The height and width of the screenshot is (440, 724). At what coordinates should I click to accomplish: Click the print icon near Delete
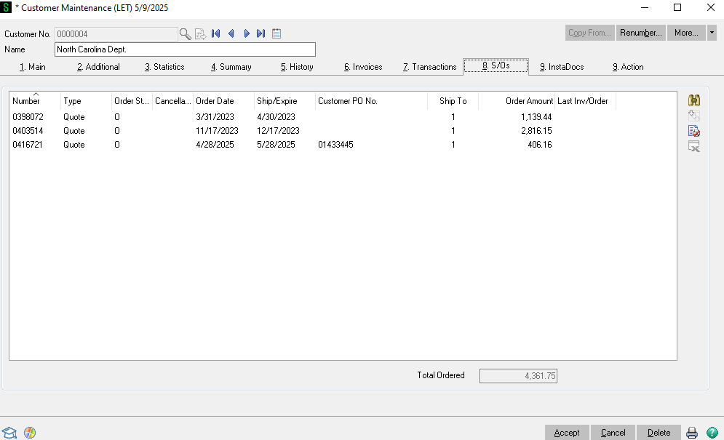[692, 433]
